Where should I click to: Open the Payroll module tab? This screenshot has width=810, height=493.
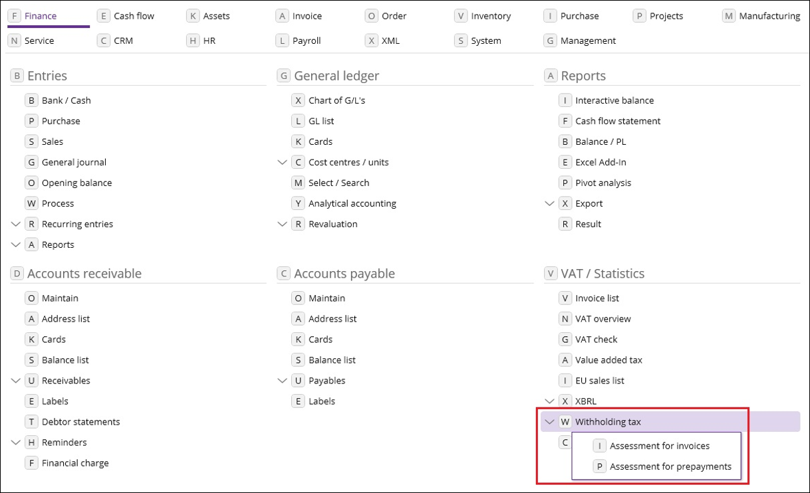306,41
